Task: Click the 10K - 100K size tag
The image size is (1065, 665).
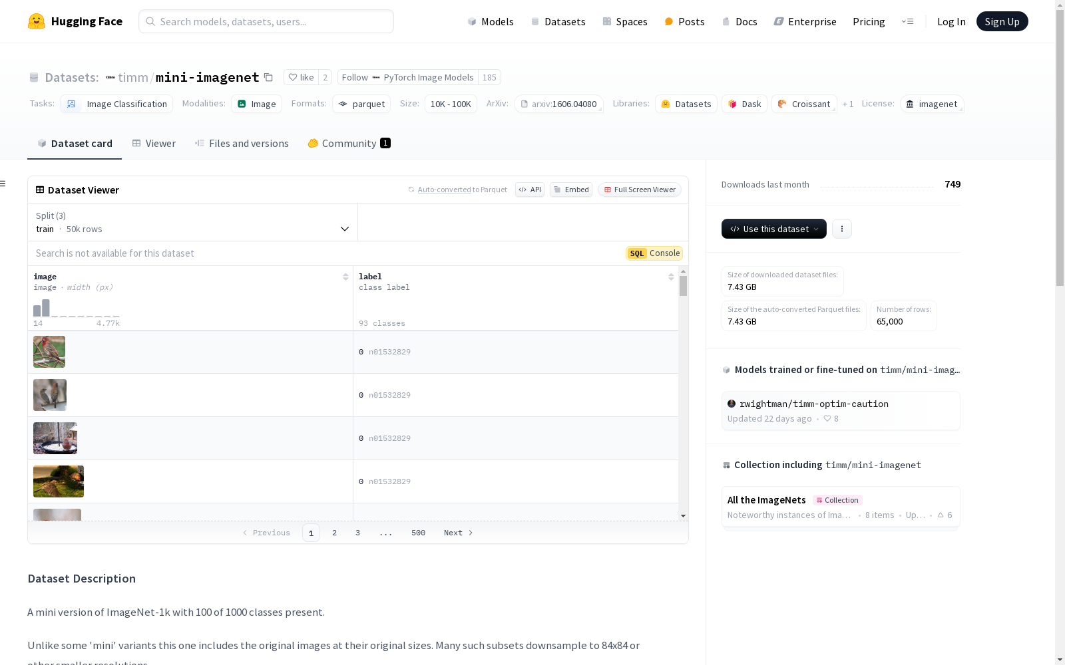Action: click(x=451, y=104)
